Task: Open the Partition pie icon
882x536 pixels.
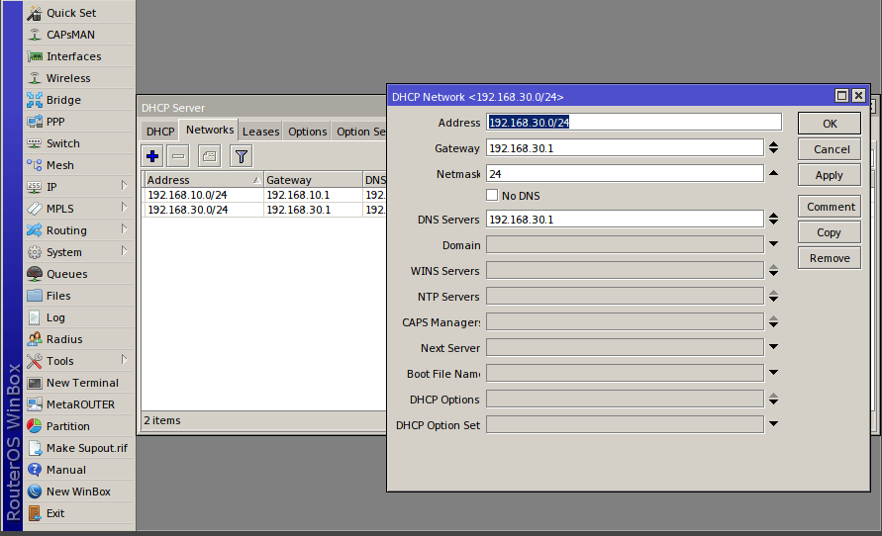Action: coord(35,426)
